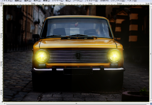Click the vertical scrollbar thumb grip

pyautogui.click(x=151, y=54)
